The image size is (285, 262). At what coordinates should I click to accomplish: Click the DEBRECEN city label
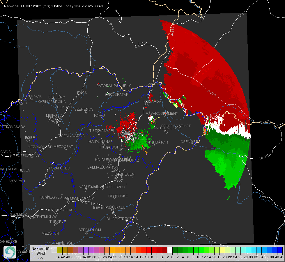pos(125,174)
